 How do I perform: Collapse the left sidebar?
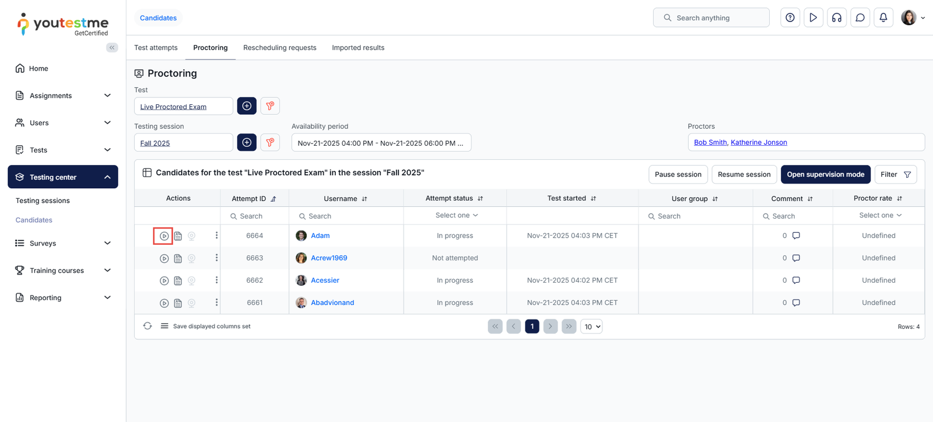pyautogui.click(x=112, y=48)
